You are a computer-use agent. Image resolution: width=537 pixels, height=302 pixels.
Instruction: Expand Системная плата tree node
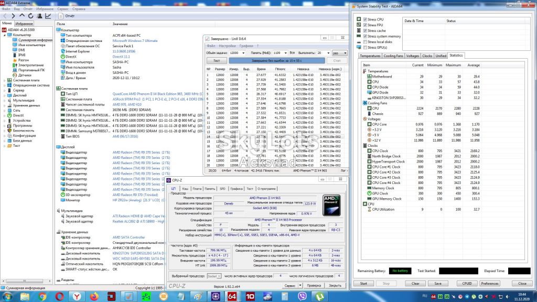[4, 80]
